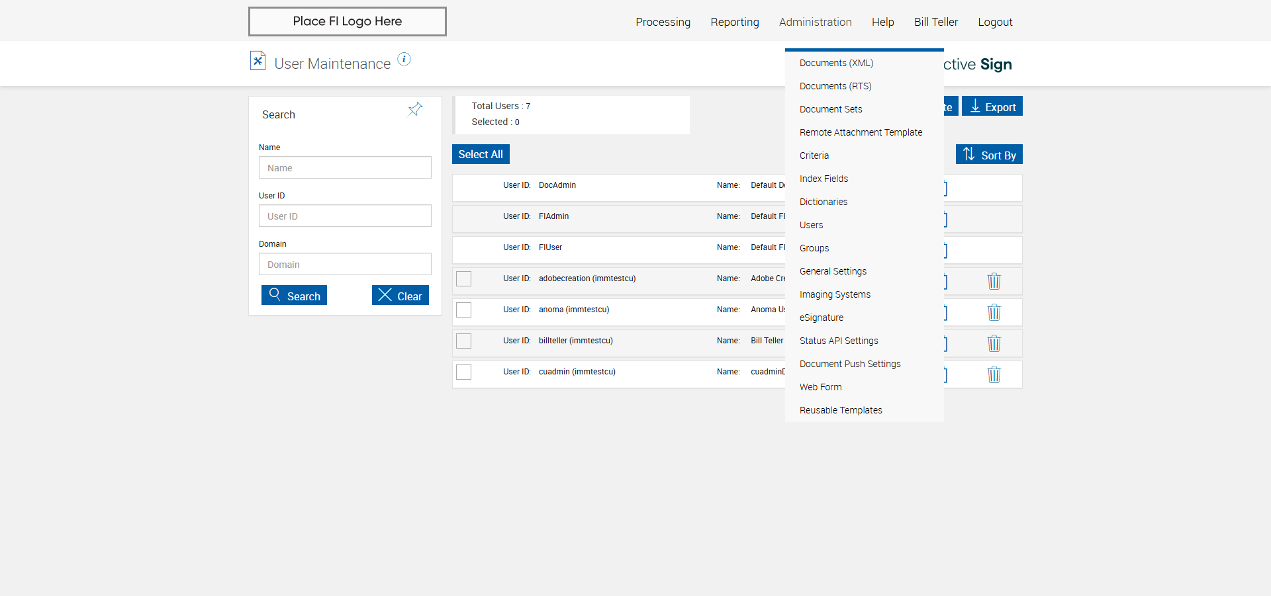Focus the User ID search field
1271x596 pixels.
point(345,216)
